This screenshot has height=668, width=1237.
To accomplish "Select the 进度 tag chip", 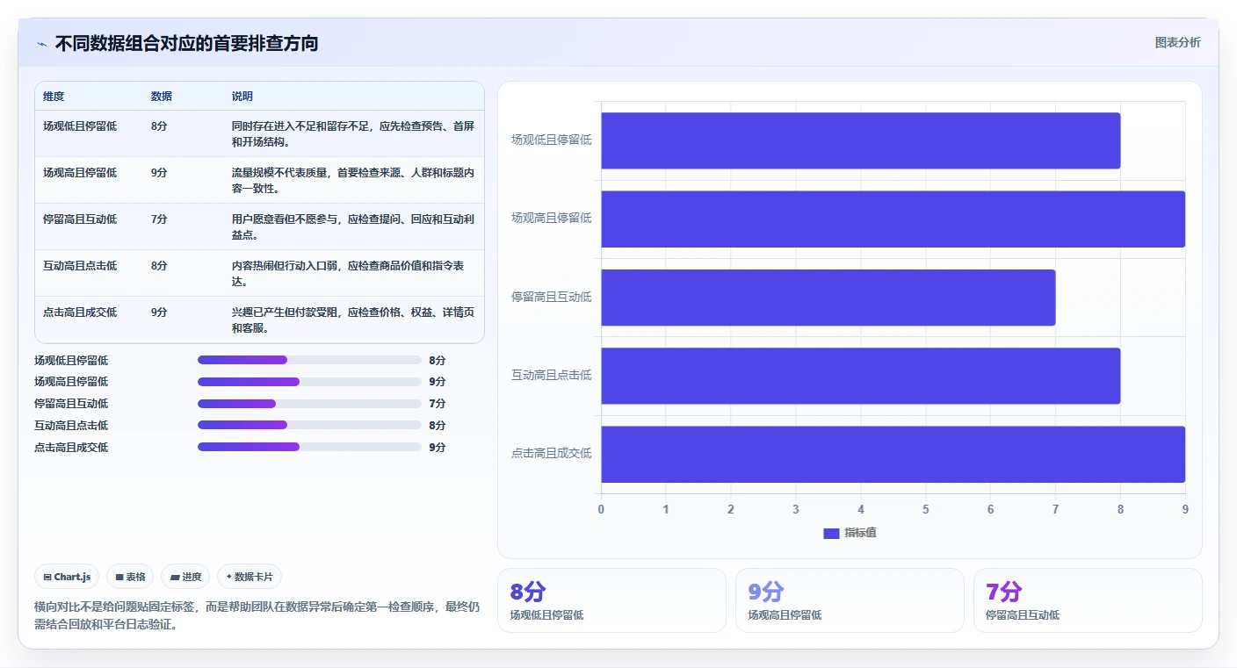I will point(185,577).
